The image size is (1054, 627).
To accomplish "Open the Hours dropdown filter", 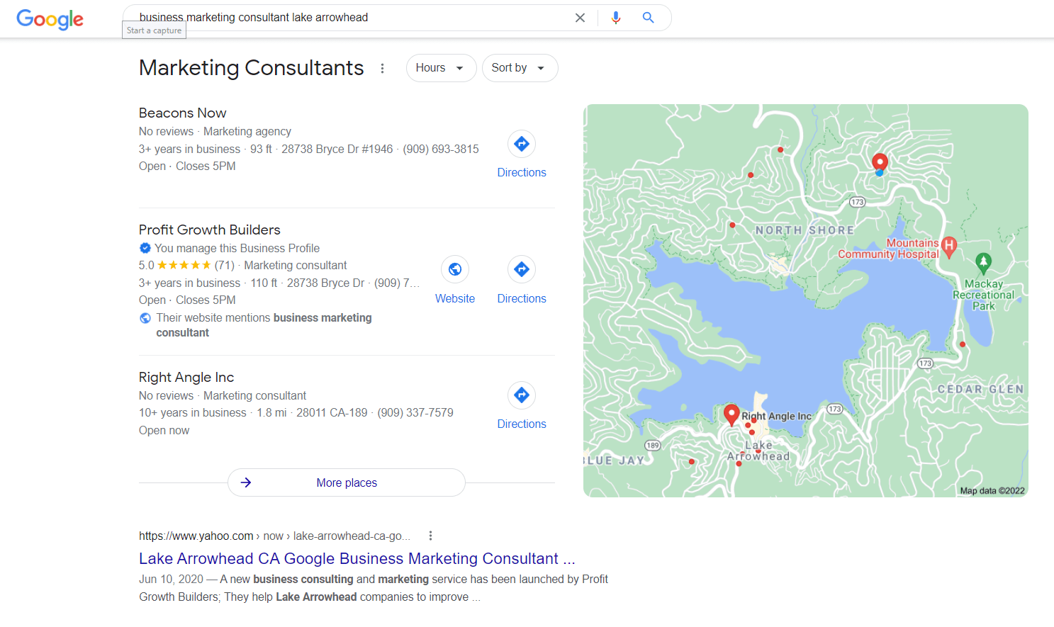I will tap(441, 68).
